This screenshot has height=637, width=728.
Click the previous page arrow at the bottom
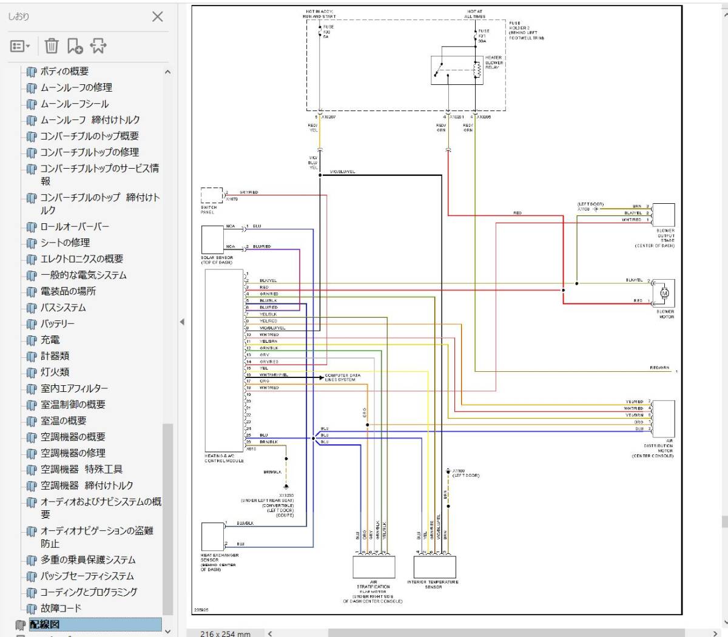pos(271,633)
